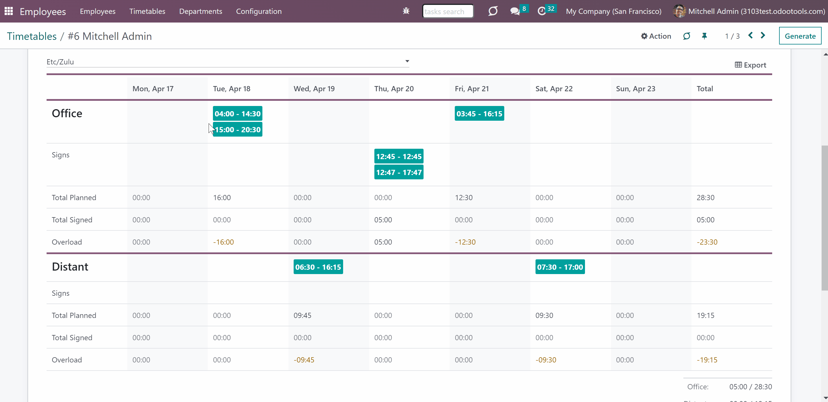828x402 pixels.
Task: Go to previous record arrow
Action: tap(750, 36)
